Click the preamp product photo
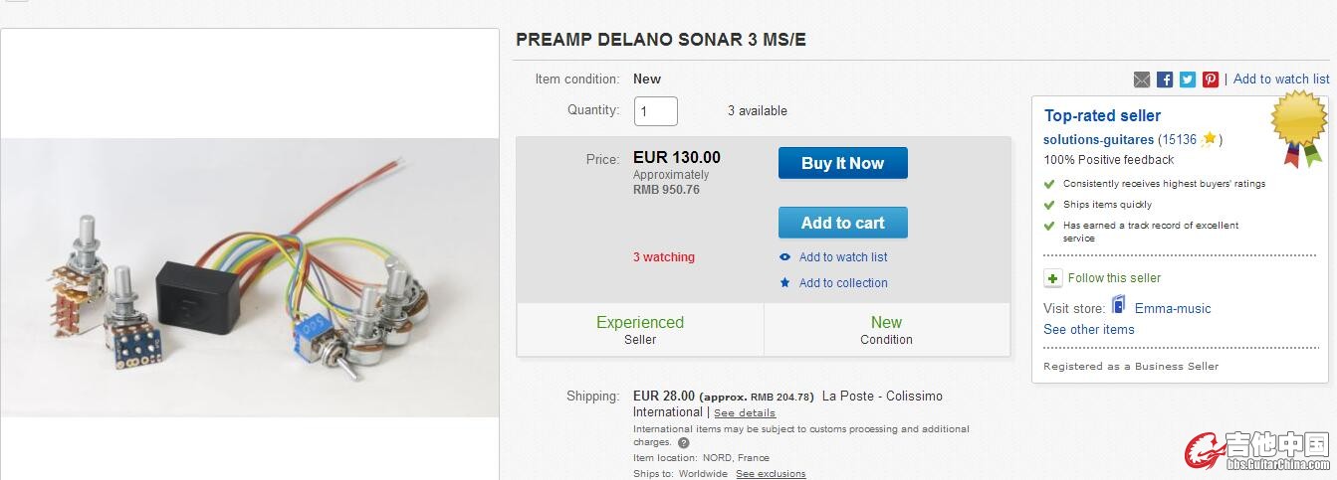Screen dimensions: 1337x480 (249, 277)
